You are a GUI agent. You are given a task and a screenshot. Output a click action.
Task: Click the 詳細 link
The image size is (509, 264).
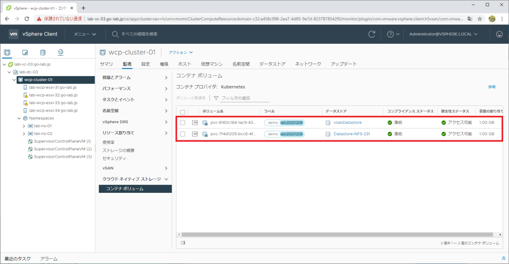[492, 87]
